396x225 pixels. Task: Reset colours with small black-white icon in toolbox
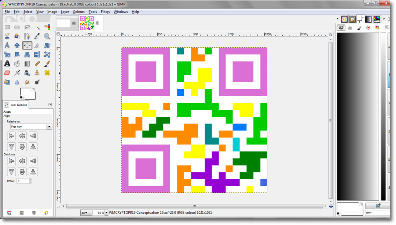click(21, 98)
